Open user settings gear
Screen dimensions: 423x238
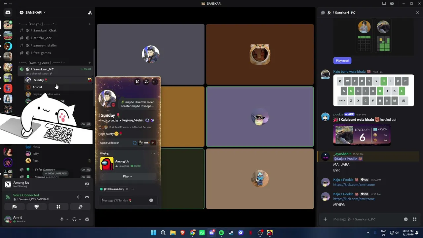pyautogui.click(x=87, y=219)
